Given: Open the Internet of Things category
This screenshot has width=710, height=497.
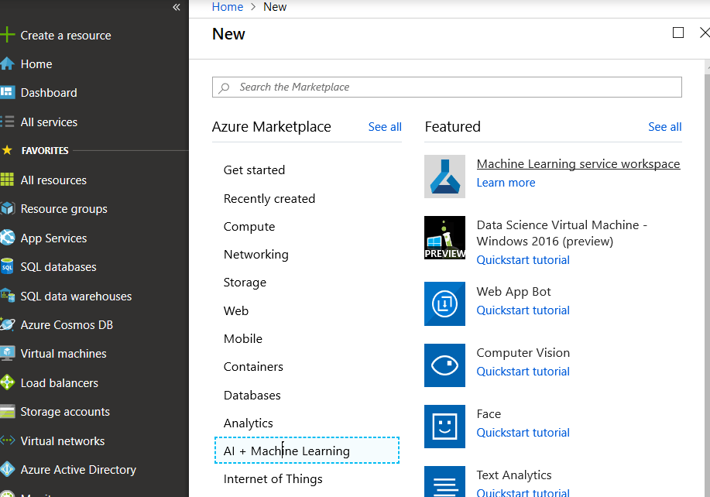Looking at the screenshot, I should click(x=273, y=478).
